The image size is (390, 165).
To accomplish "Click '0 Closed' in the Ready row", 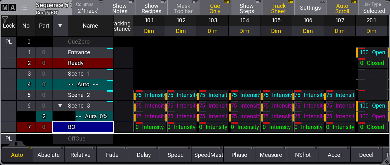I will pyautogui.click(x=371, y=63).
